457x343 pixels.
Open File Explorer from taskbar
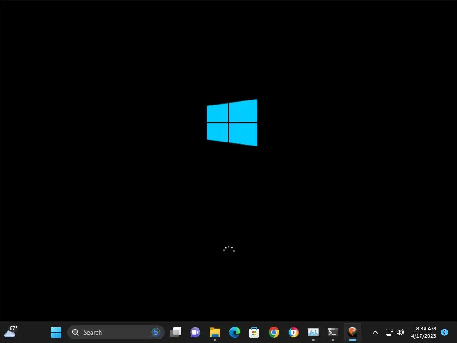pos(215,332)
